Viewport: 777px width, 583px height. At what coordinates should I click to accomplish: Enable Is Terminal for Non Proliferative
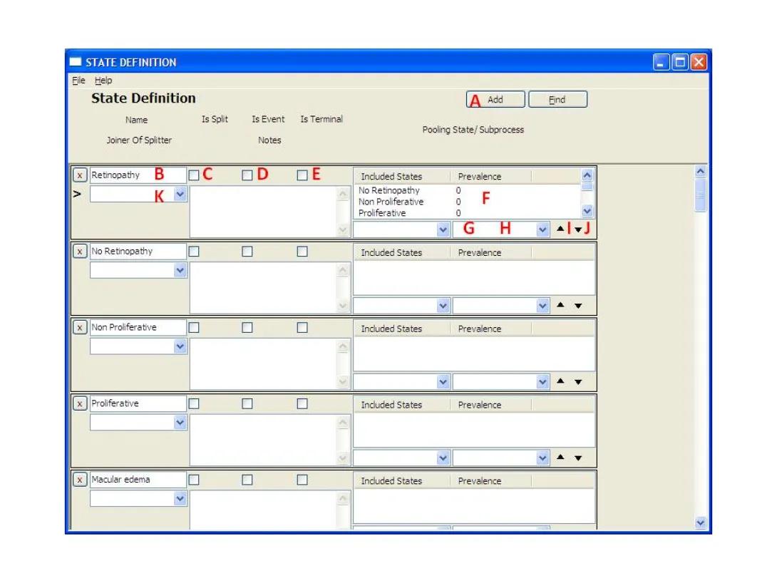(x=302, y=327)
